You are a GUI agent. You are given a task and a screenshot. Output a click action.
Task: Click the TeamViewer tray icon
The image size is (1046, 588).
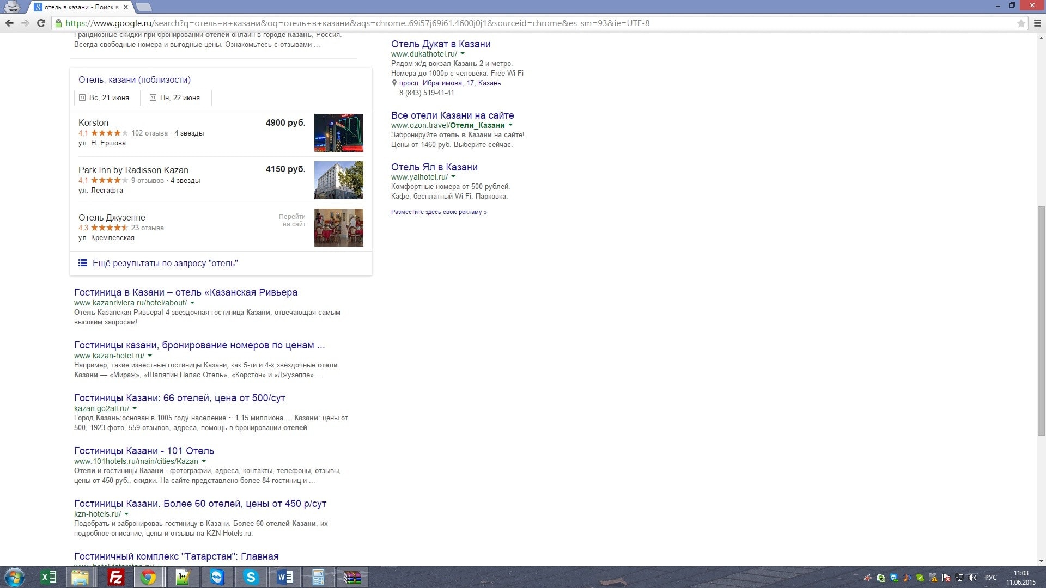click(x=894, y=578)
